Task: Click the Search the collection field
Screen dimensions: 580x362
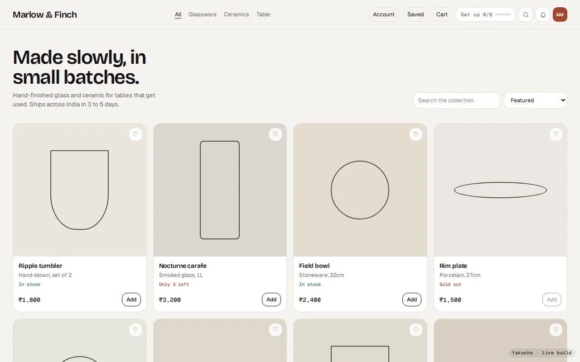Action: pyautogui.click(x=457, y=100)
